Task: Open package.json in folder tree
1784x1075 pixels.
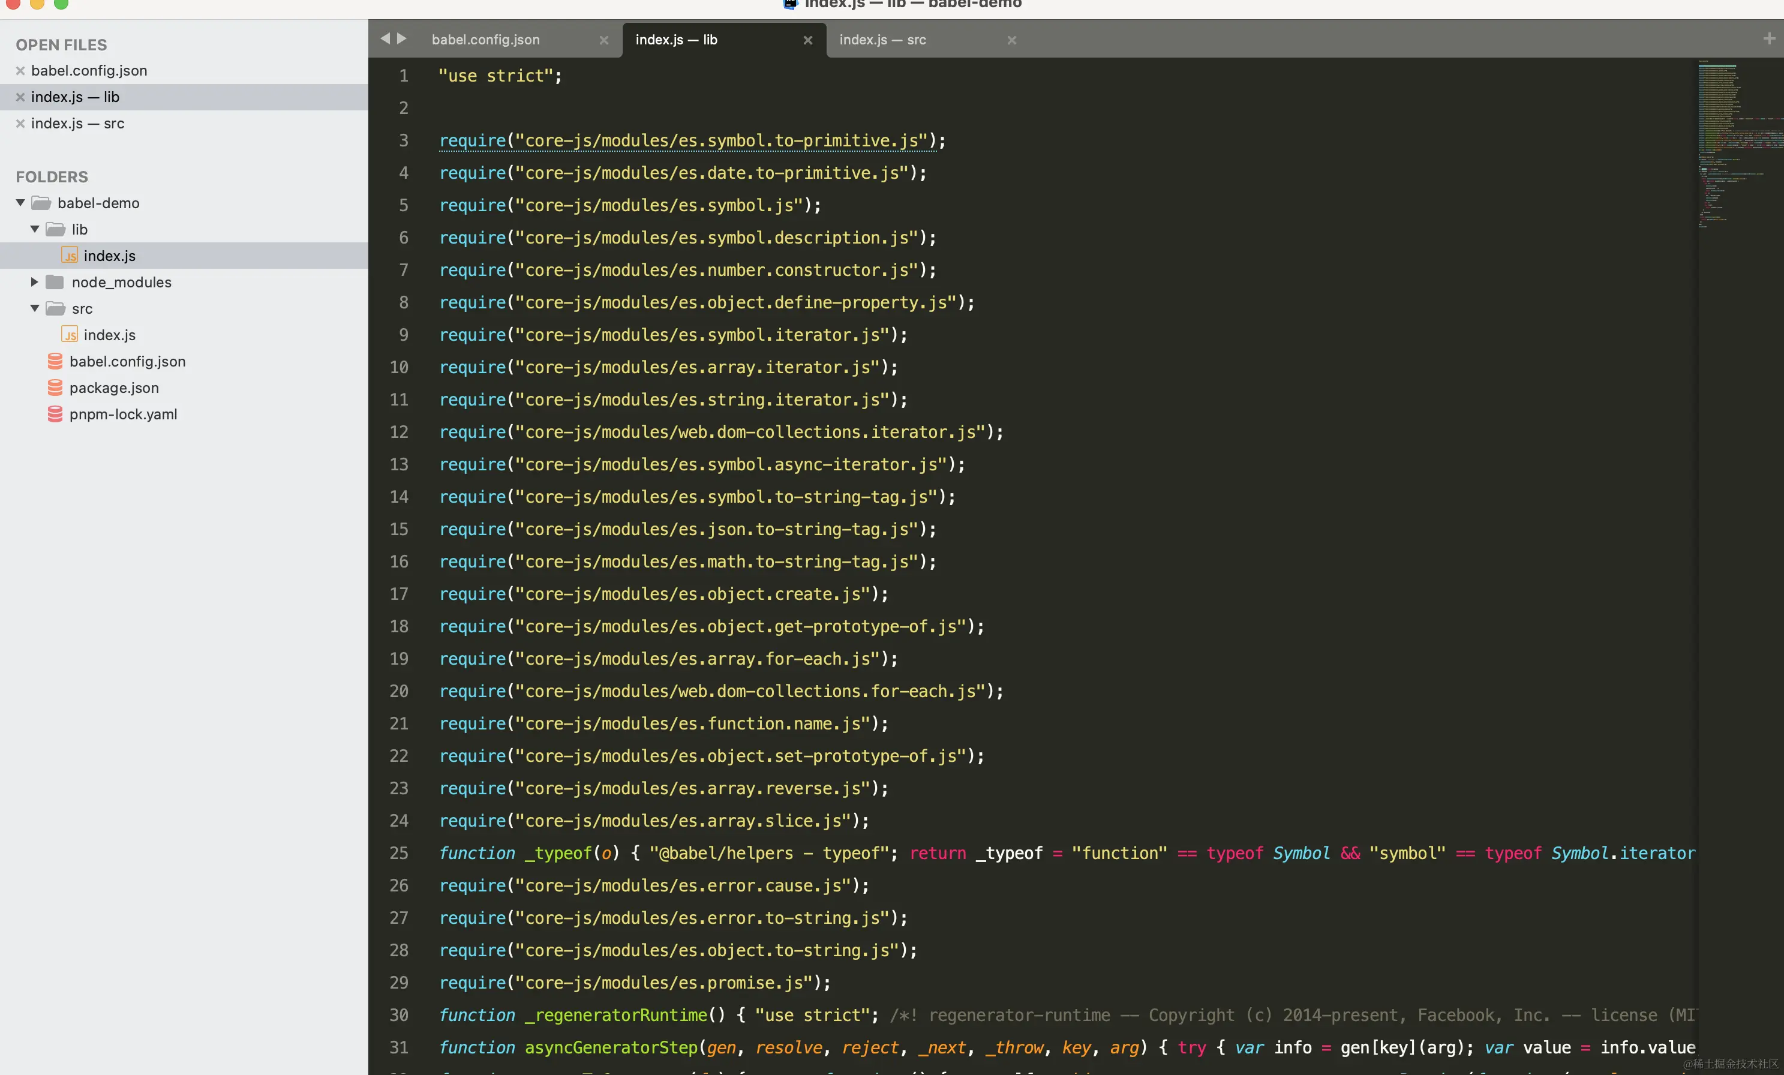Action: [x=115, y=388]
